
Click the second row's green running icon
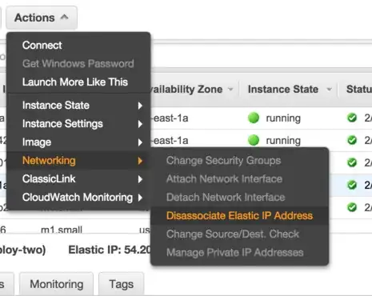[x=254, y=140]
